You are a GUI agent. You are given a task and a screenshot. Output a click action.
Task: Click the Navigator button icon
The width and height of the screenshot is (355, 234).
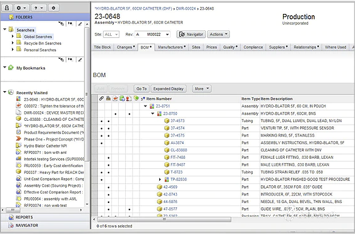182,34
